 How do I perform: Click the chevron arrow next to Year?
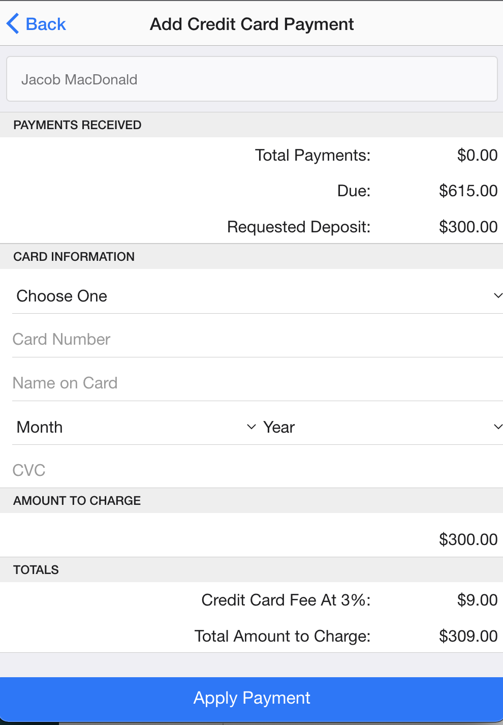(x=498, y=427)
